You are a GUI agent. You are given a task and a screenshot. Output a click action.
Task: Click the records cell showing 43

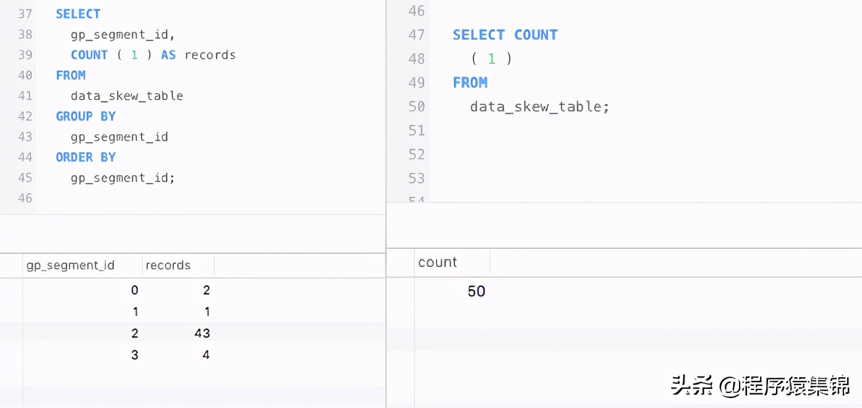178,333
